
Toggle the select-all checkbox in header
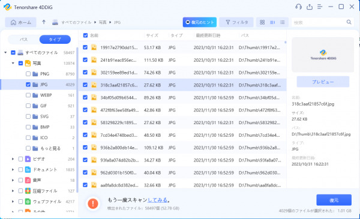(x=85, y=35)
